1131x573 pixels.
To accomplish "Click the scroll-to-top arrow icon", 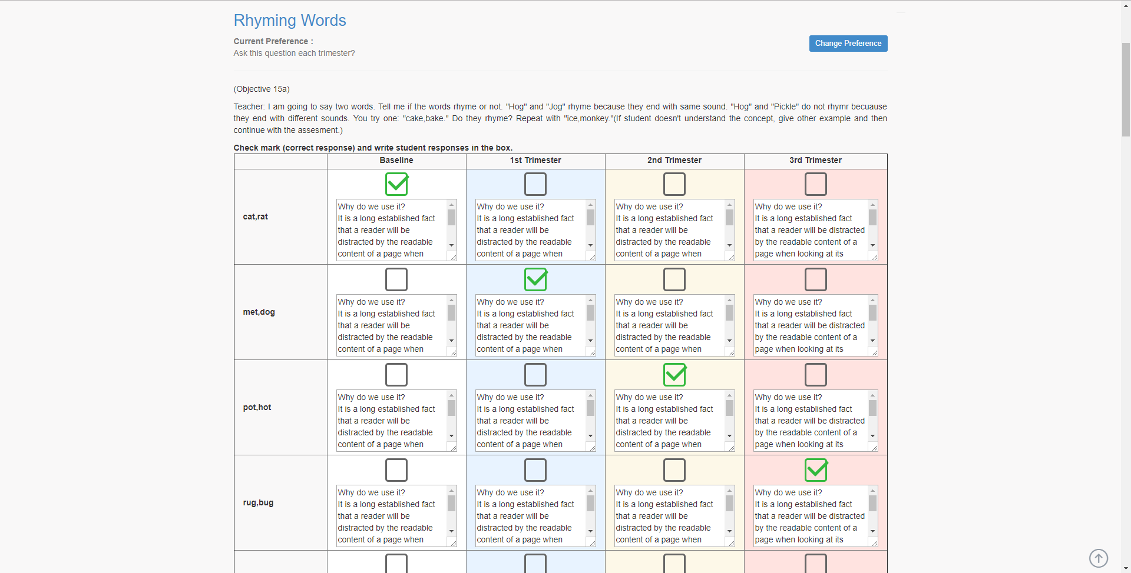I will coord(1098,558).
